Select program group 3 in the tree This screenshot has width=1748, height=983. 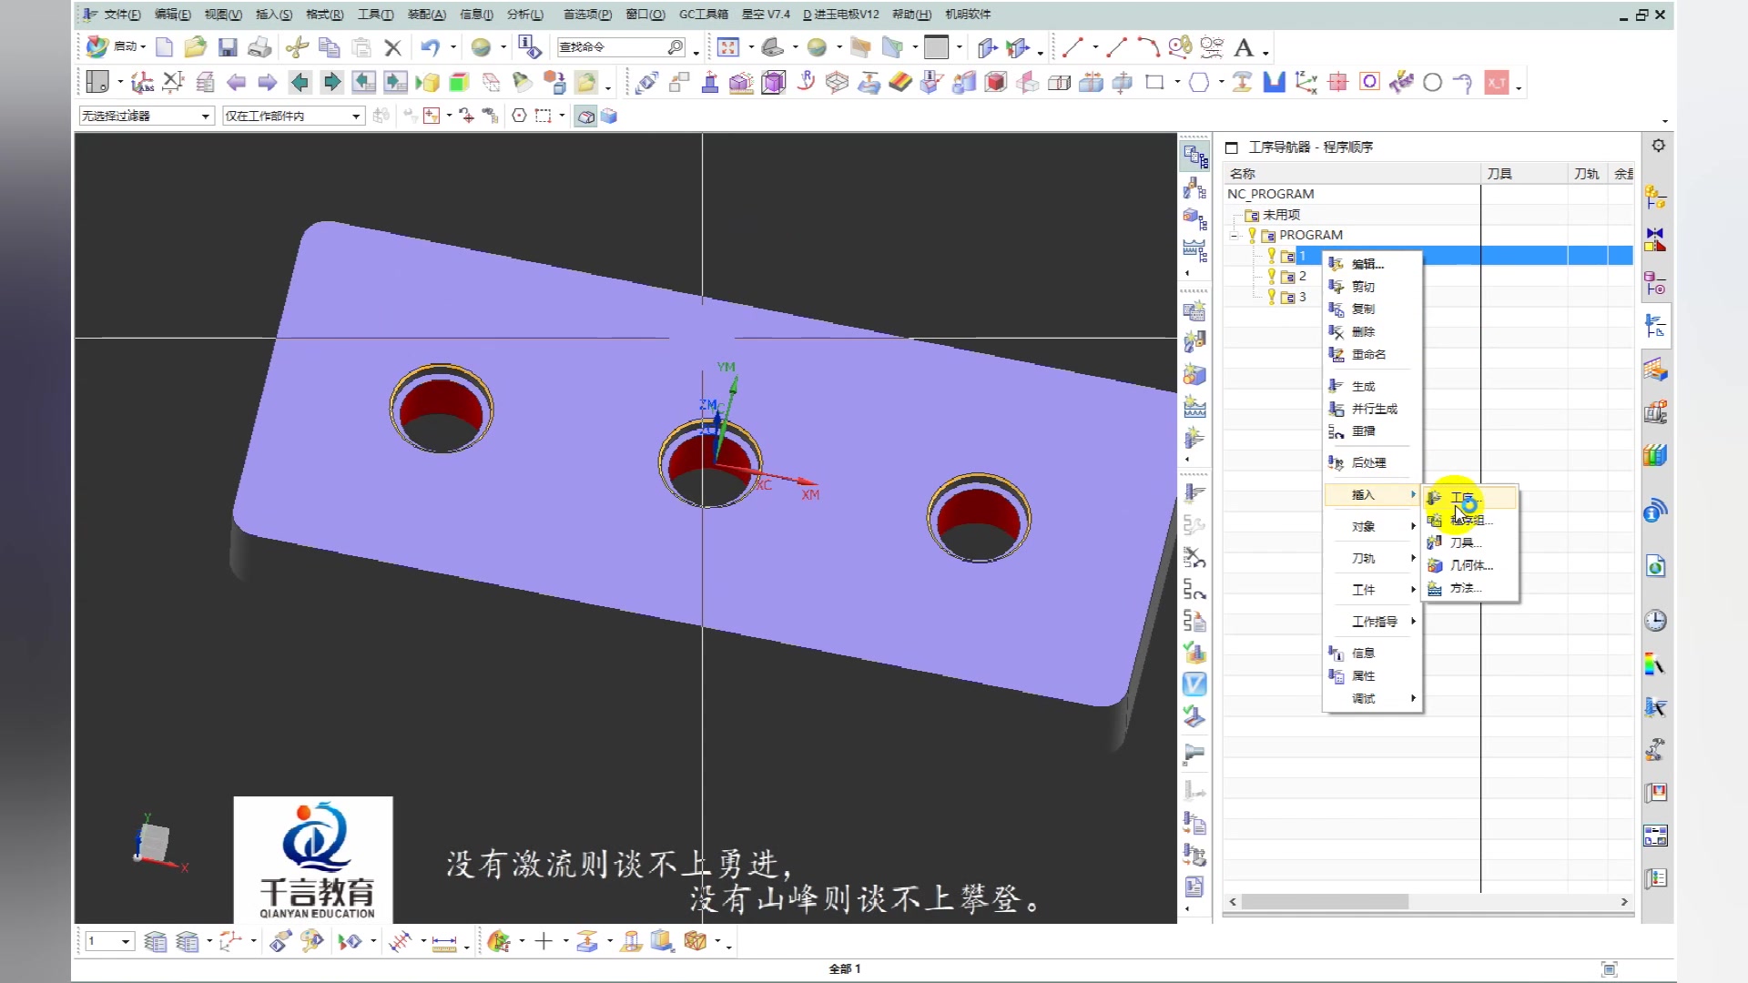tap(1302, 298)
